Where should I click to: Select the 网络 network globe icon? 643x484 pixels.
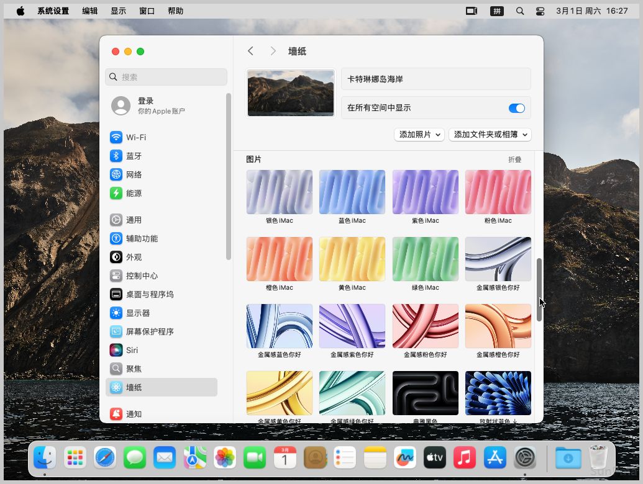(x=116, y=174)
